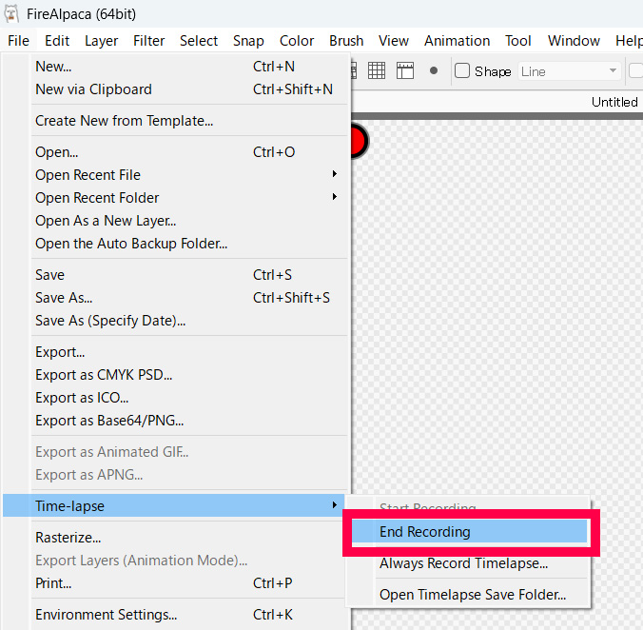Viewport: 643px width, 630px height.
Task: Expand the Open Recent Folder submenu
Action: pyautogui.click(x=97, y=197)
